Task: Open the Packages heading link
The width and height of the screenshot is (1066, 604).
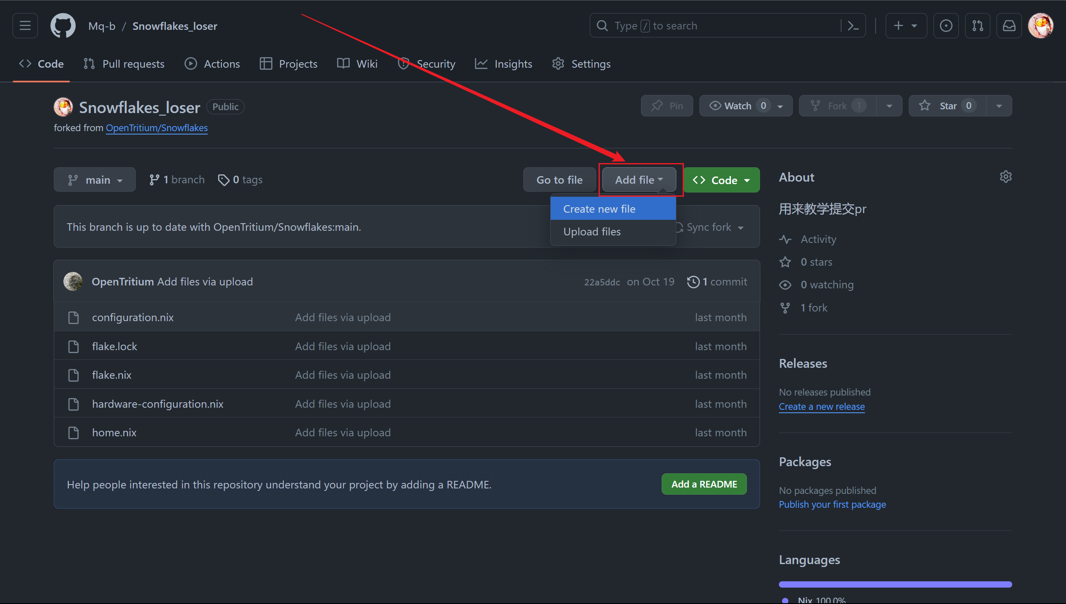Action: tap(805, 462)
